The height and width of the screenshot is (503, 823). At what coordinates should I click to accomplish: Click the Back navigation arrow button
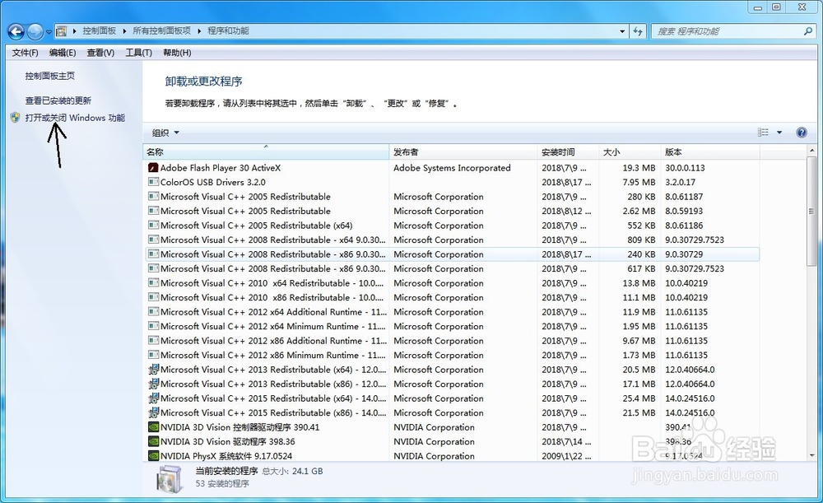point(16,31)
